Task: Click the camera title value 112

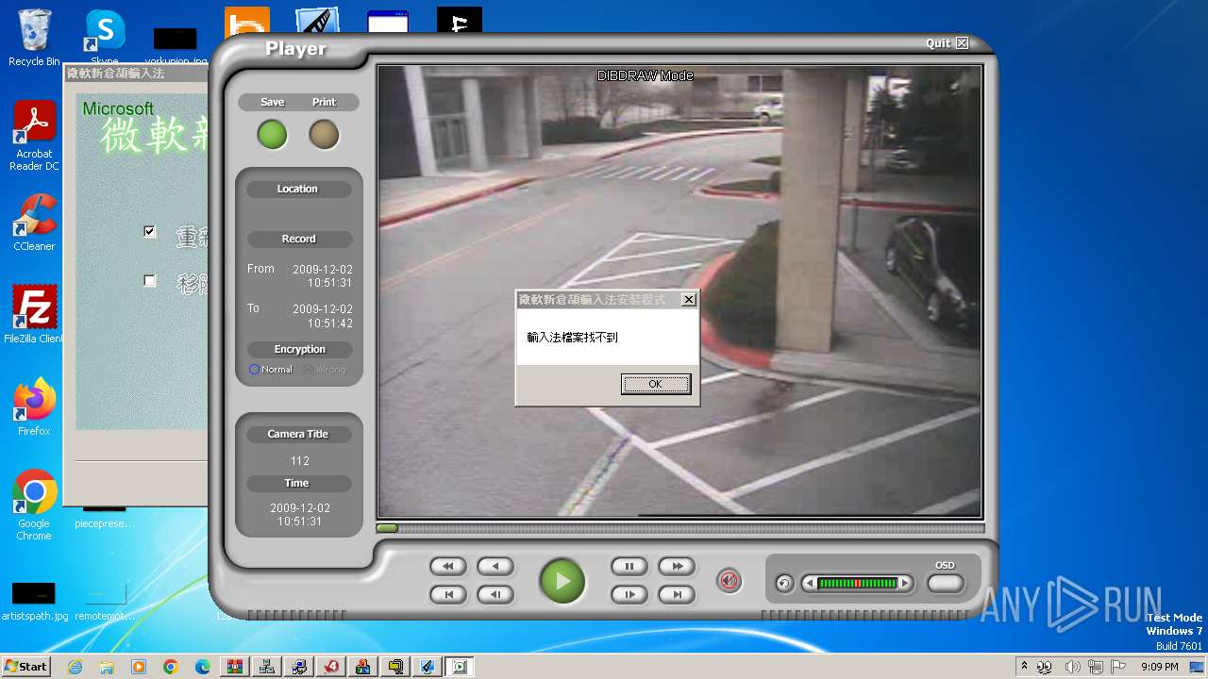Action: [300, 461]
